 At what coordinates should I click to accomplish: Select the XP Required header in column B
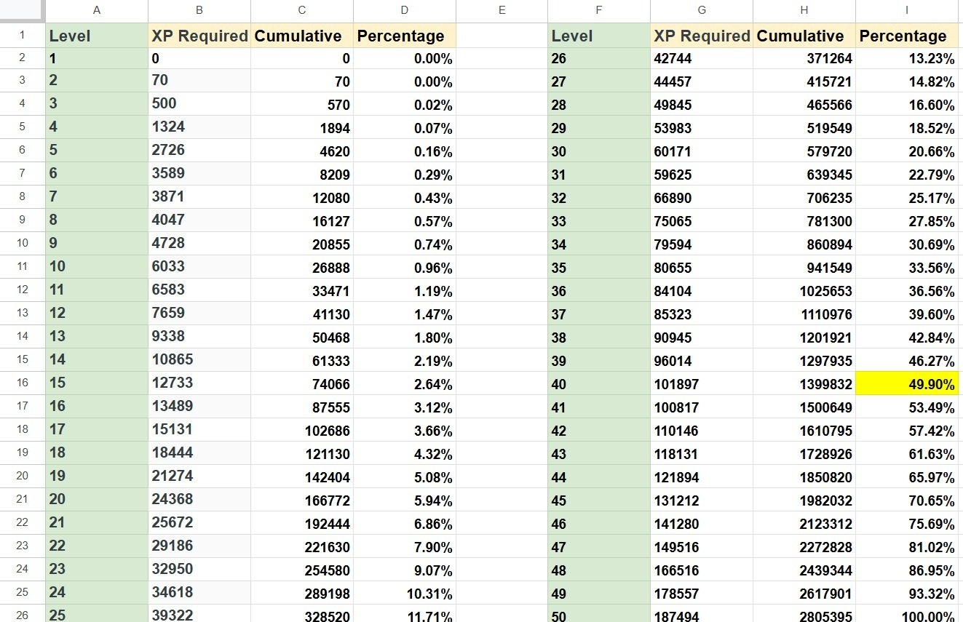[x=199, y=36]
